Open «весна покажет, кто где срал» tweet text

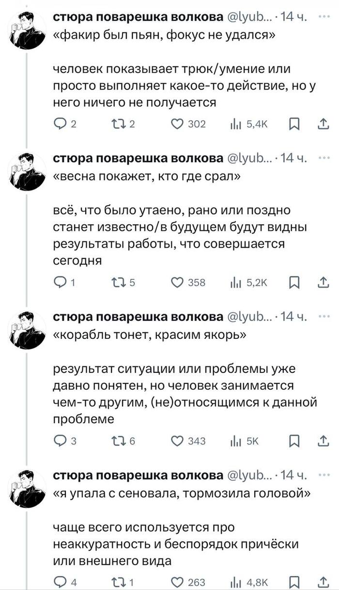pos(146,176)
